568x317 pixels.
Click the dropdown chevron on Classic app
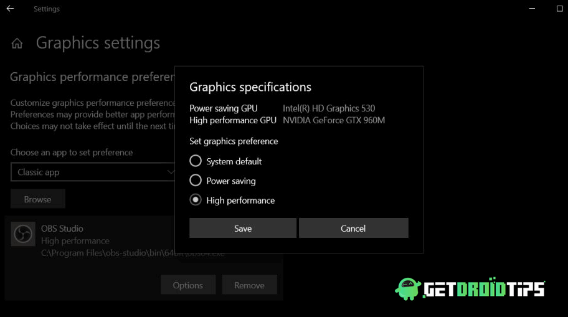click(x=171, y=172)
